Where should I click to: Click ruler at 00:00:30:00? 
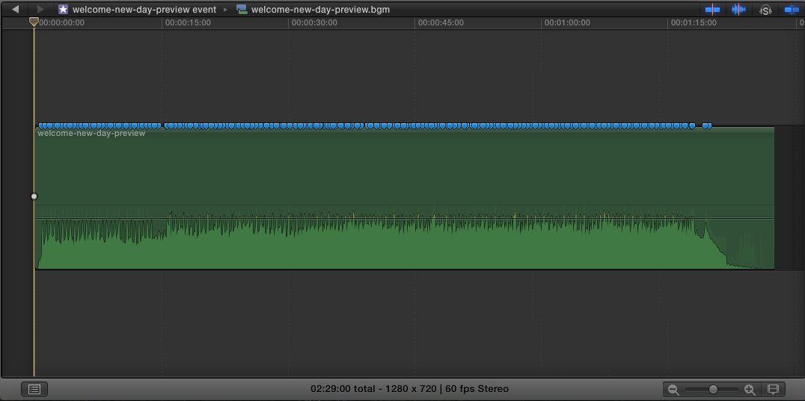point(314,22)
